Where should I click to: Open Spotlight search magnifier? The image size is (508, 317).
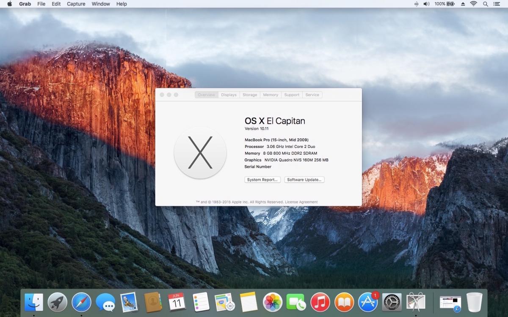[x=486, y=4]
